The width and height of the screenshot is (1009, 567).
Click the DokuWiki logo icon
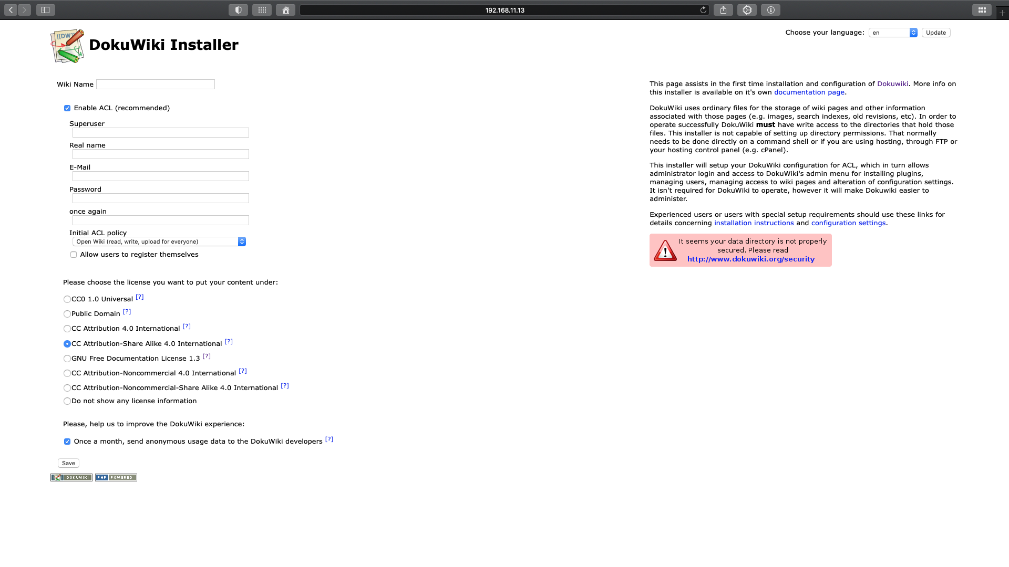(67, 46)
